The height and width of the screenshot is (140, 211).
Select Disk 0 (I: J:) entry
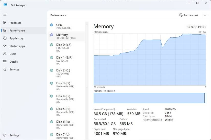click(x=66, y=48)
